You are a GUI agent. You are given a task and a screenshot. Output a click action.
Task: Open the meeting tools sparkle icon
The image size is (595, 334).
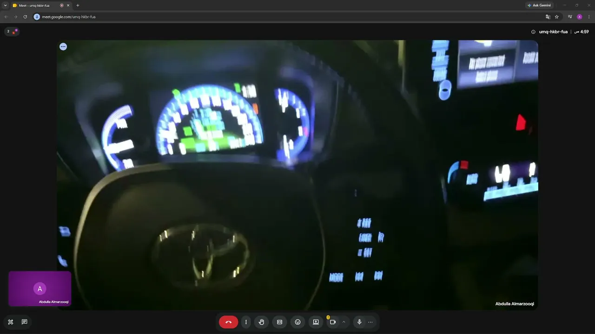pos(10,322)
